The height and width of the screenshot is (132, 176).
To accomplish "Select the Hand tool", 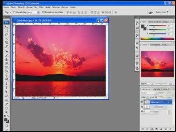I will coord(6,108).
